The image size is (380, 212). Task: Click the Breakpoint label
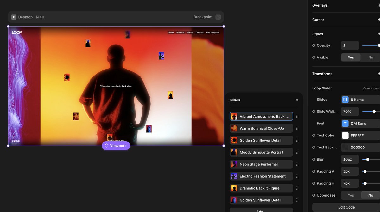203,17
